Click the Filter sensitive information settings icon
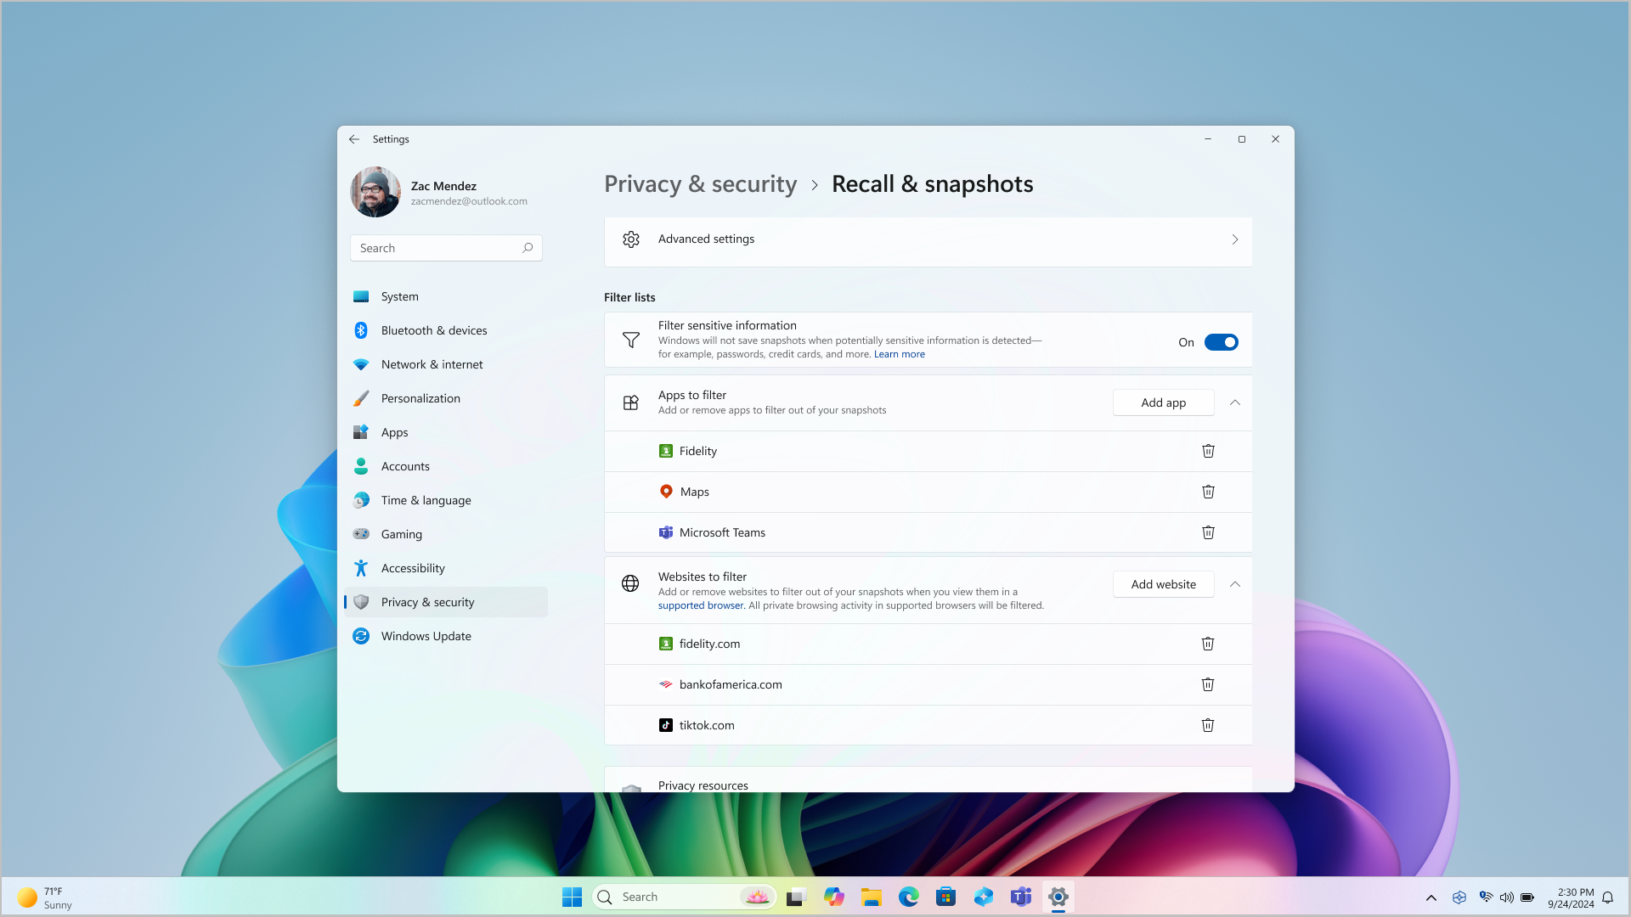Screen dimensions: 1631x917 [632, 340]
